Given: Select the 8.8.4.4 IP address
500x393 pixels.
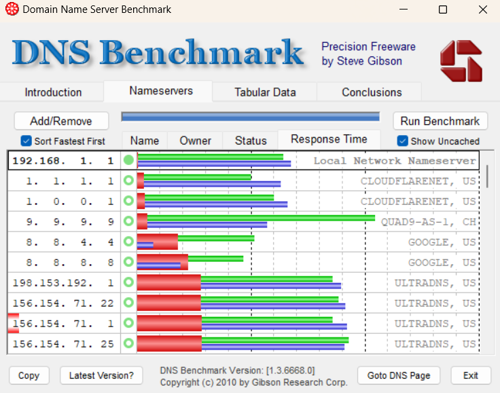Looking at the screenshot, I should [x=69, y=242].
